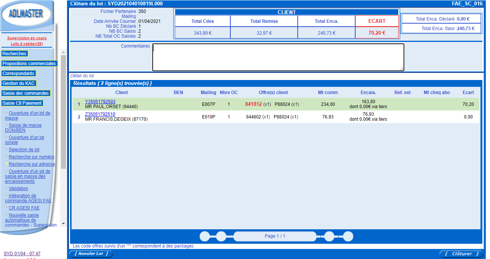
Task: Open Intégration de commande AGESI FAE
Action: [28, 198]
